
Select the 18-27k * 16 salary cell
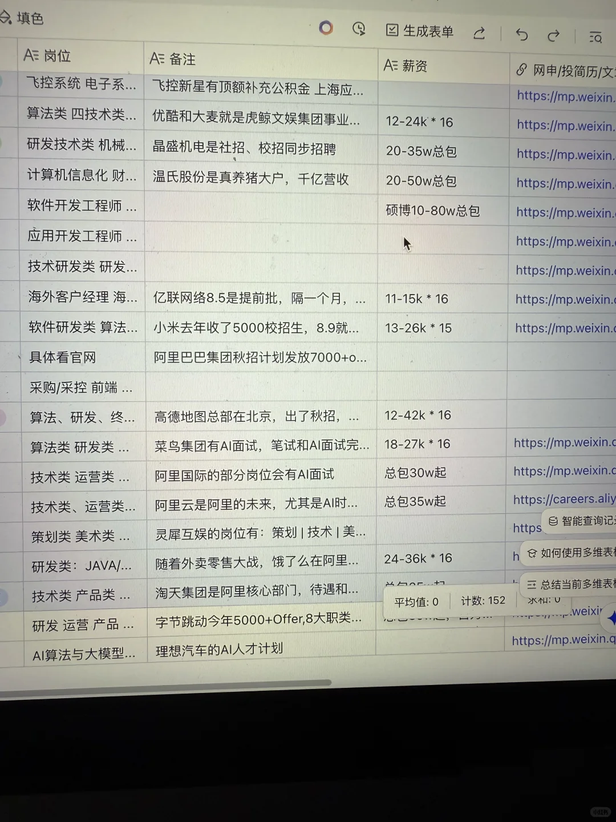click(x=441, y=444)
